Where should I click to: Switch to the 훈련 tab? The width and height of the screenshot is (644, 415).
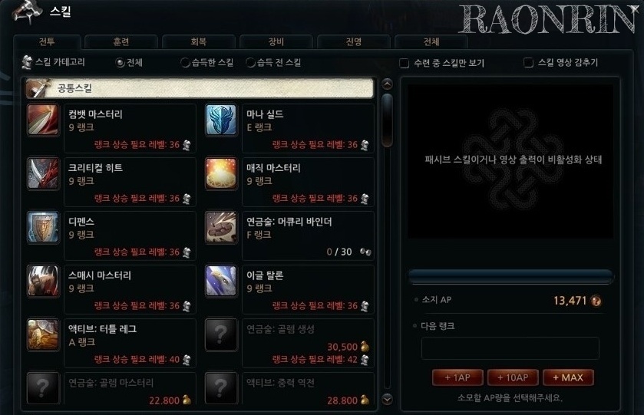(121, 42)
